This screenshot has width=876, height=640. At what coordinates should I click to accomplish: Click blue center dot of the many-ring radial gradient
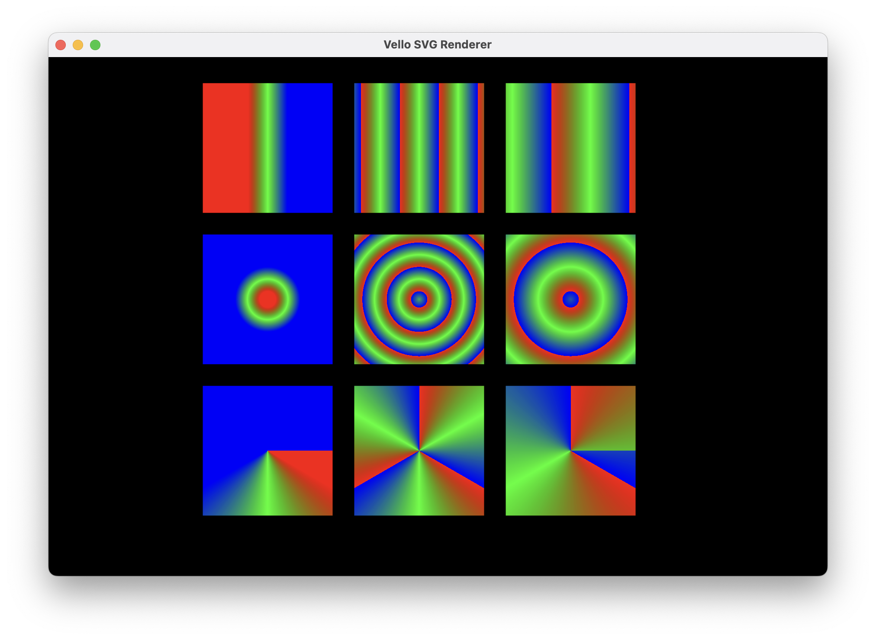(x=419, y=299)
